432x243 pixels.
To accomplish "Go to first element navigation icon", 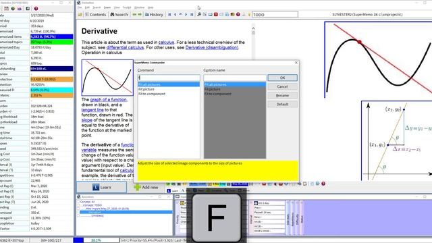I will click(169, 15).
